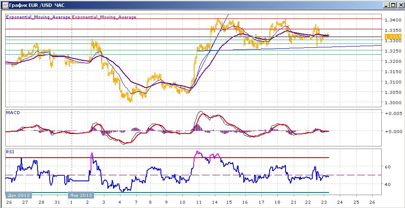The image size is (405, 208).
Task: Click date 16 on the time axis
Action: pyautogui.click(x=245, y=202)
